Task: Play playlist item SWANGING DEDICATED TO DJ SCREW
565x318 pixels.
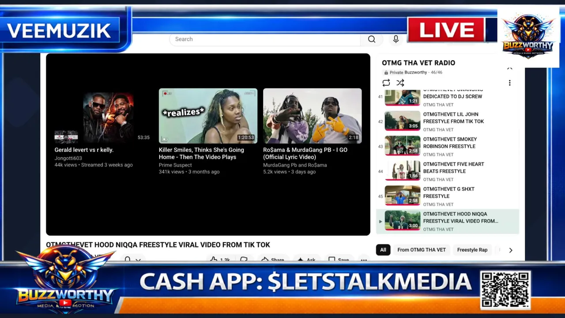Action: click(447, 99)
